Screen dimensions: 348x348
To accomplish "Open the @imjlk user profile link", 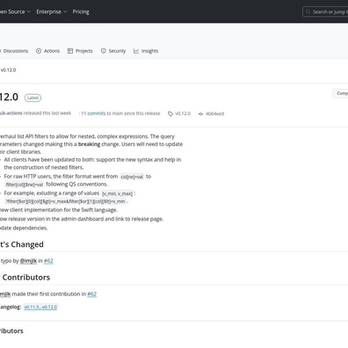I will [28, 261].
